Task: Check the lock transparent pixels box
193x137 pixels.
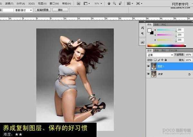Action: 155,60
